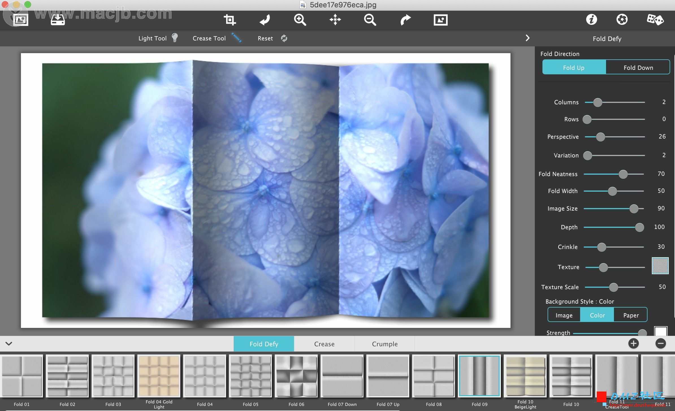
Task: Adjust the Texture Scale slider
Action: coord(615,287)
